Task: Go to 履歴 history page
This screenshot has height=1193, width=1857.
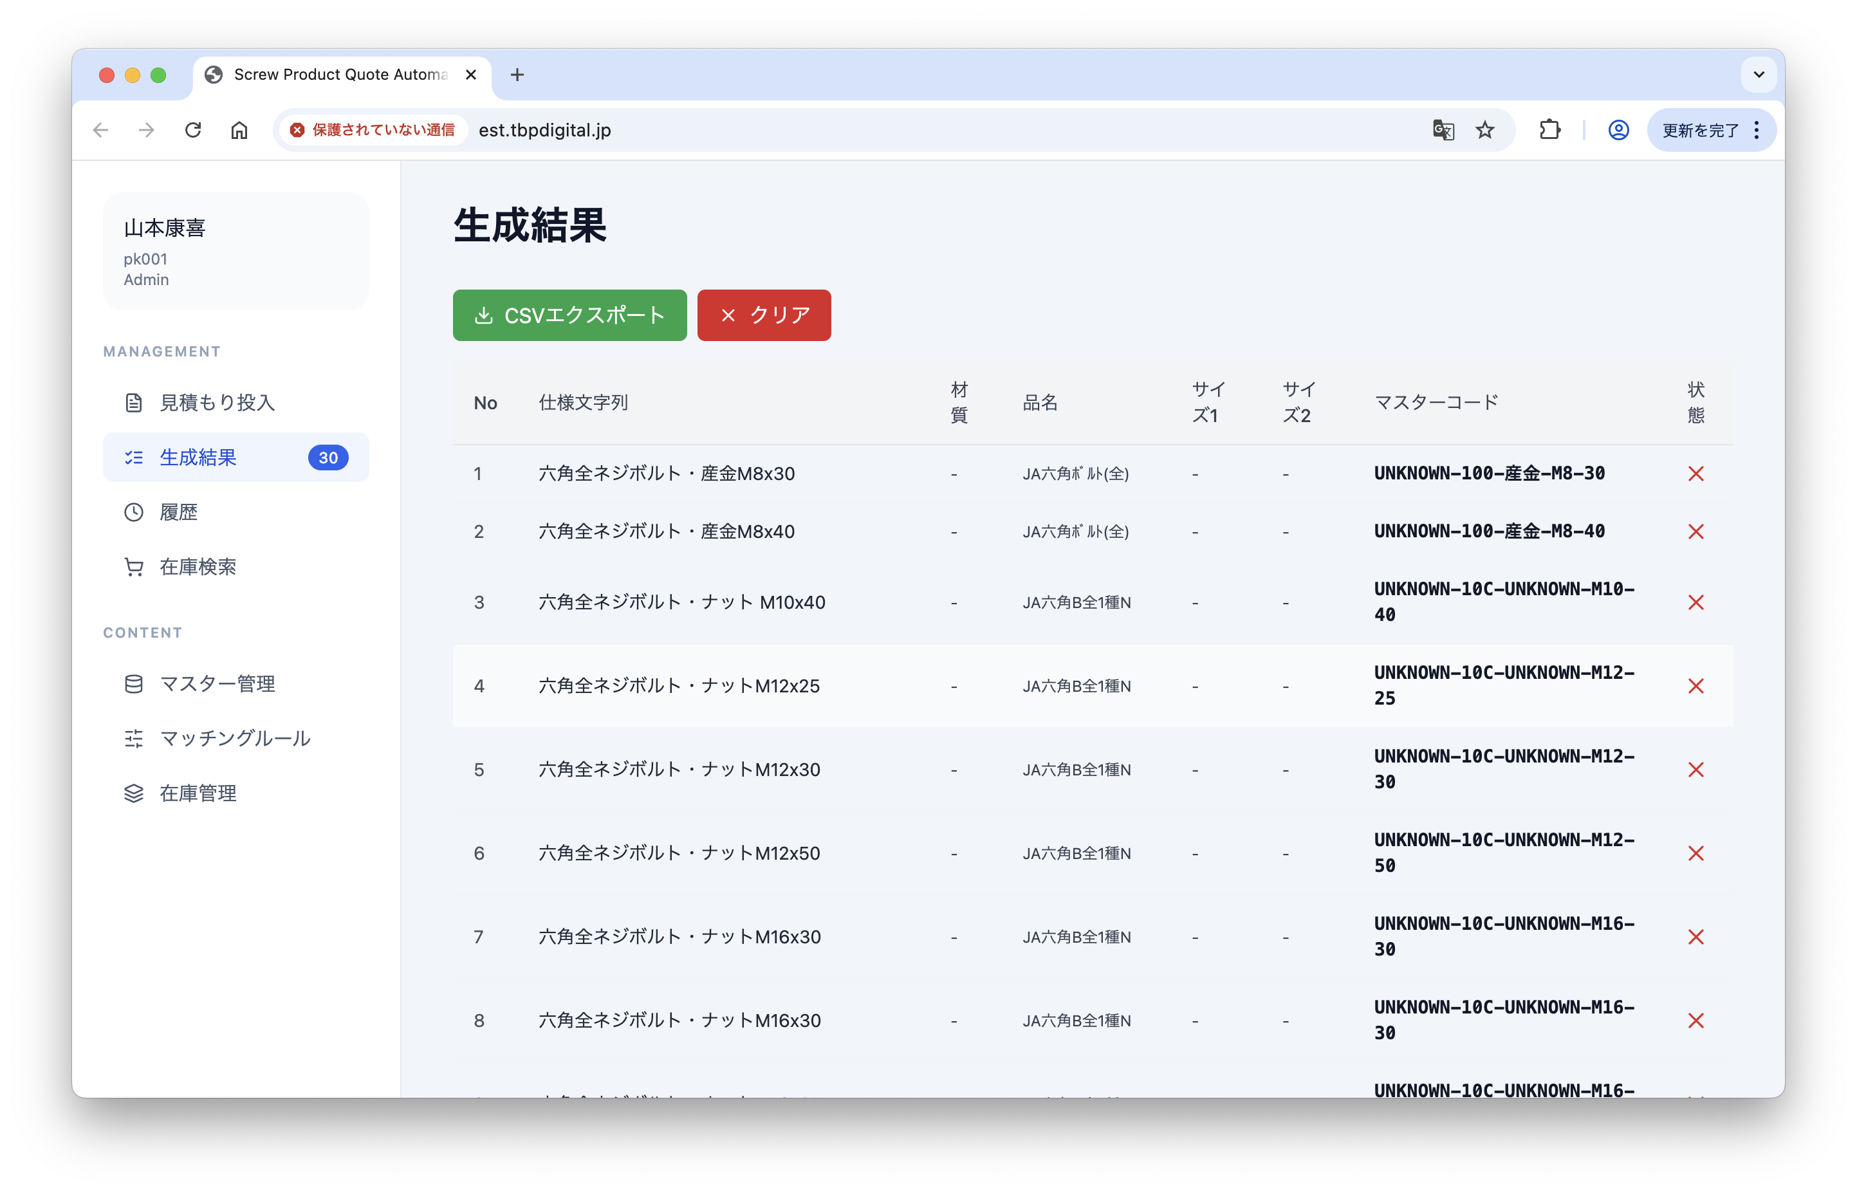Action: pos(178,512)
